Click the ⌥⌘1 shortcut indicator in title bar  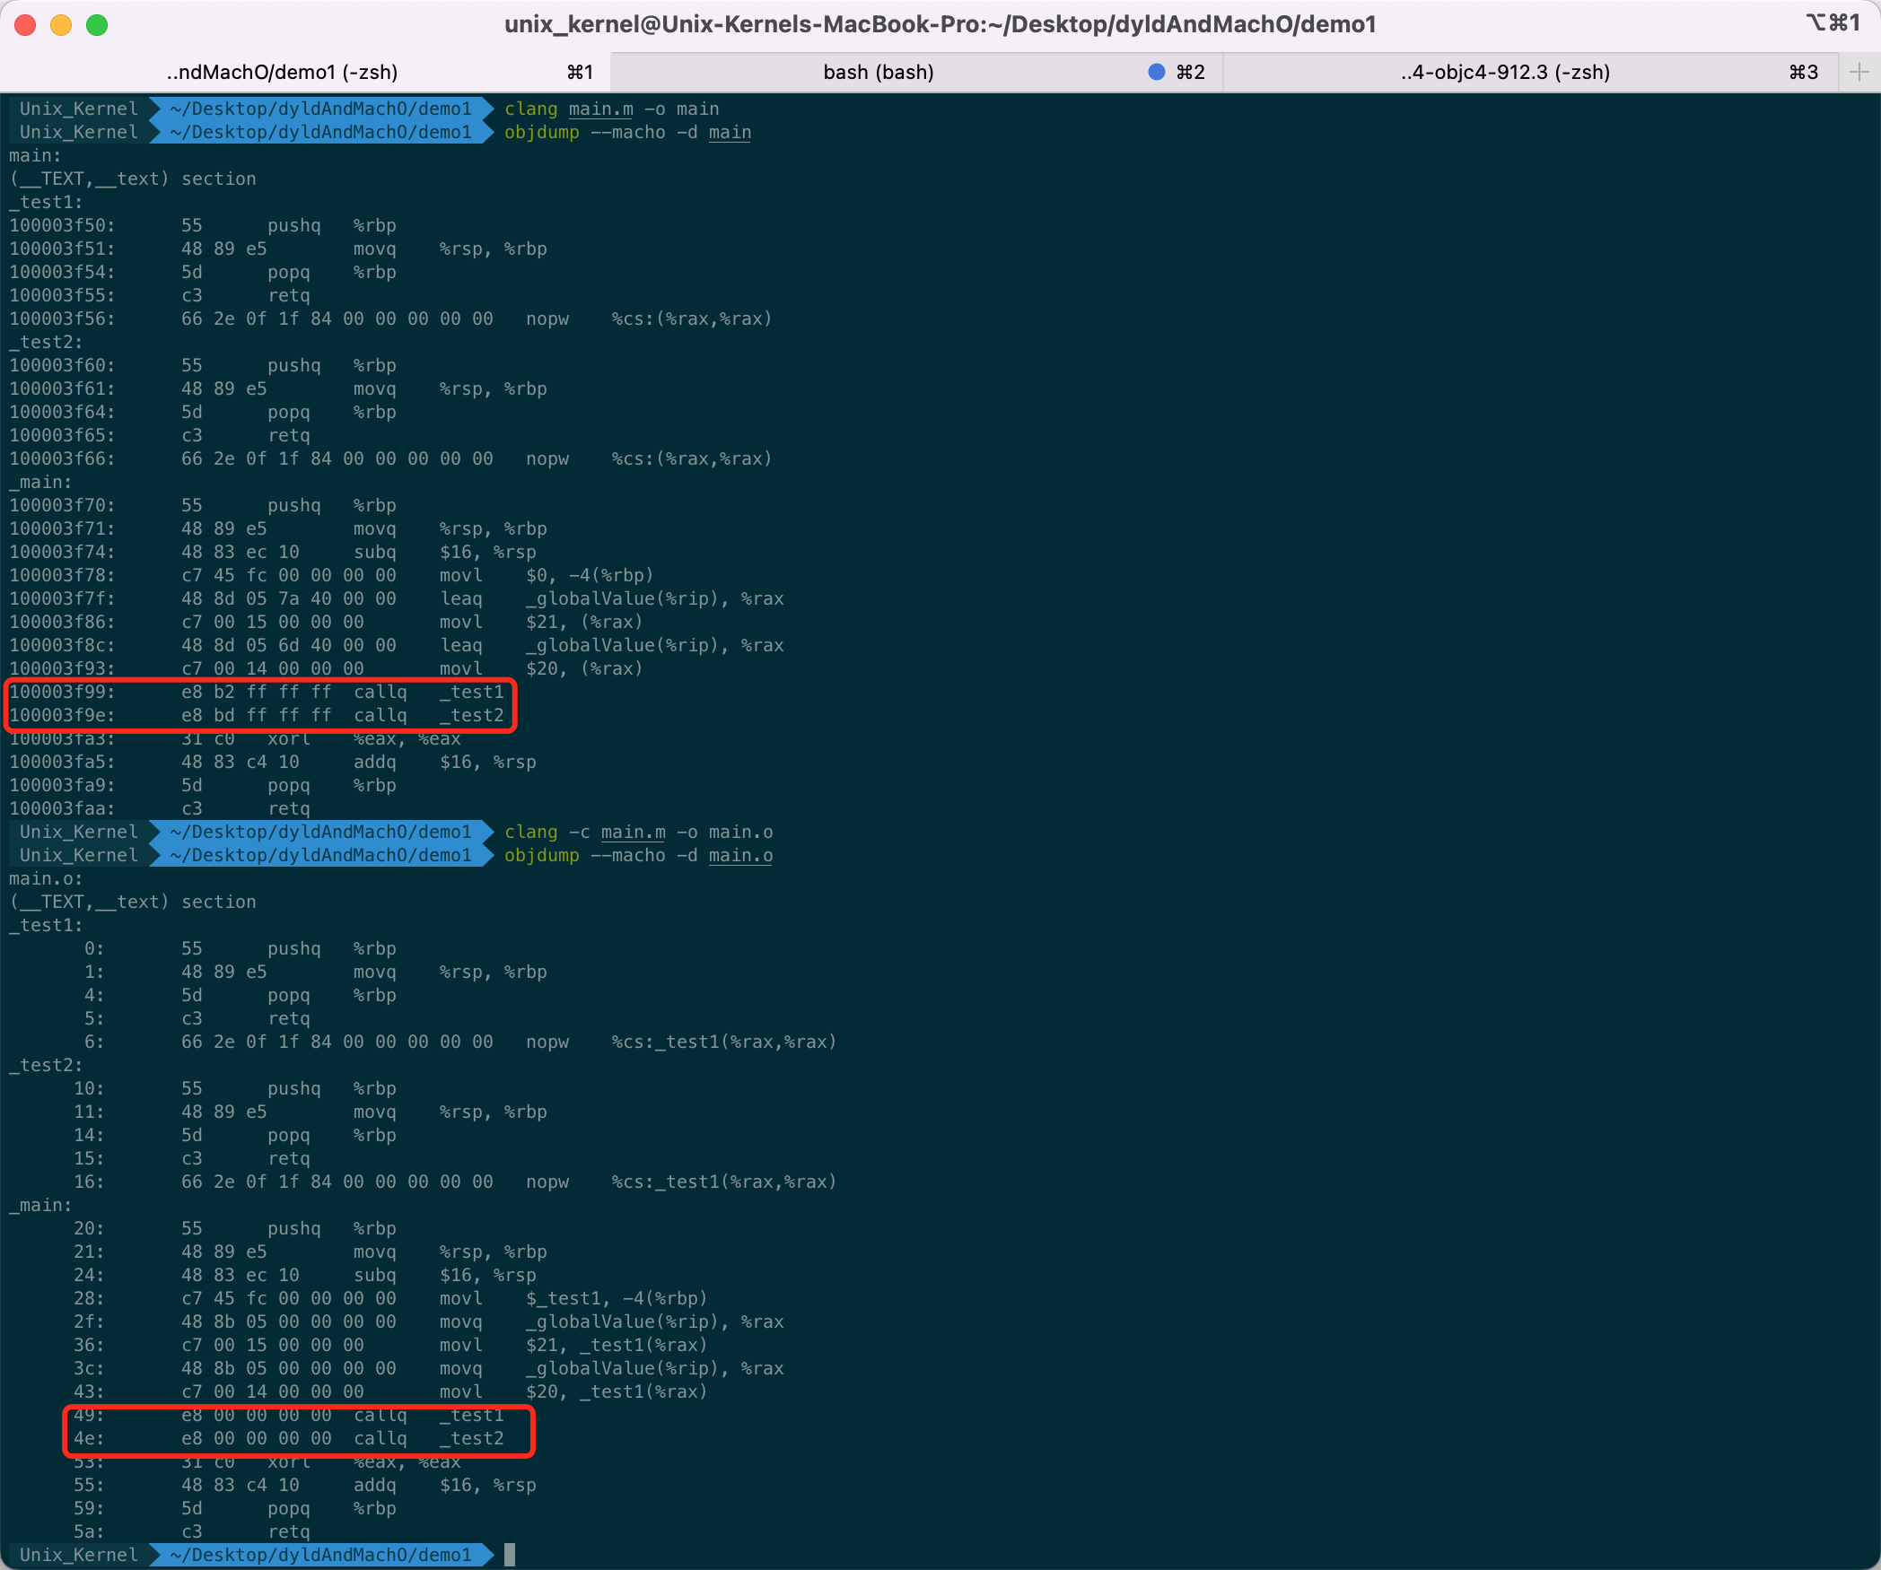click(1833, 23)
